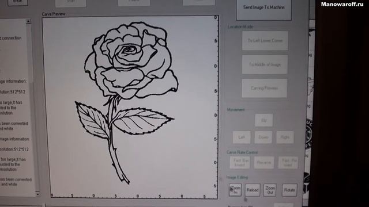Screen dimensions: 369x207
Task: Open the Carving Preview button
Action: pyautogui.click(x=264, y=88)
